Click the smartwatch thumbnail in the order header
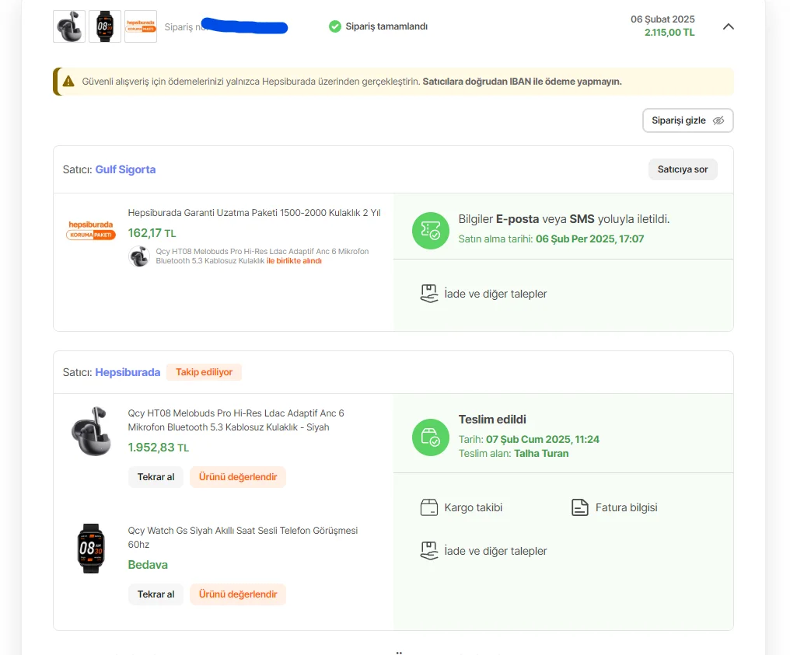 [105, 26]
